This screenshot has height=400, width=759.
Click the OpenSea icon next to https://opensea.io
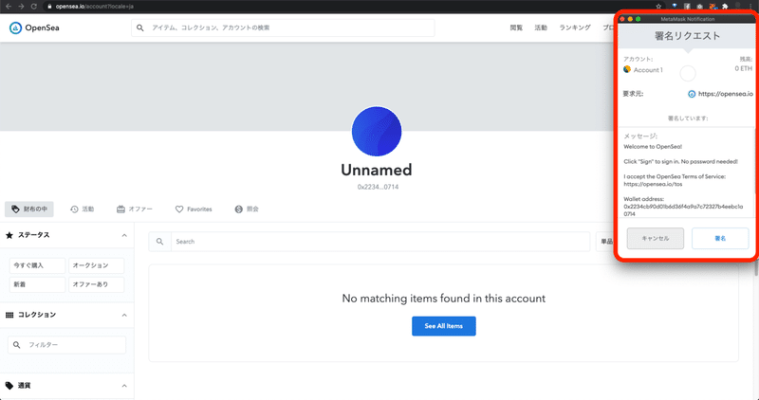(692, 94)
